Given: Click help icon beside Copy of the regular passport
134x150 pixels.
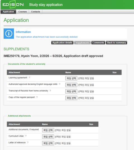Looking at the screenshot, I should [37, 97].
